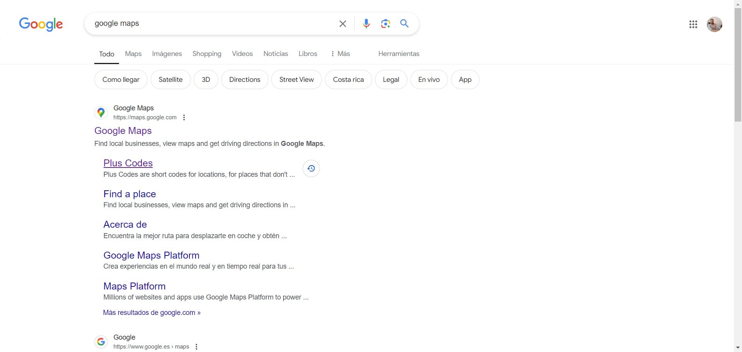Open options menu for google.es result

tap(196, 347)
